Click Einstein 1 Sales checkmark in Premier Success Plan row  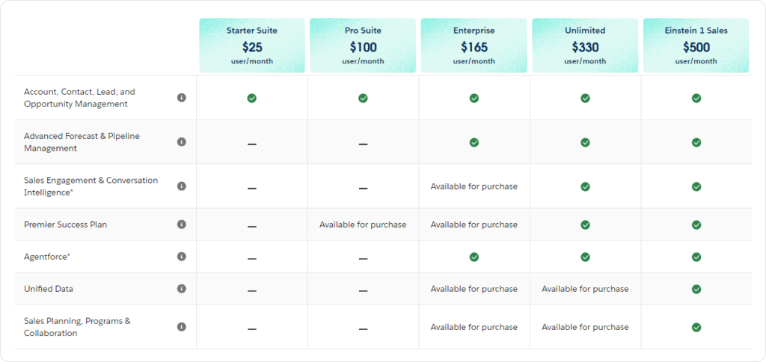696,225
